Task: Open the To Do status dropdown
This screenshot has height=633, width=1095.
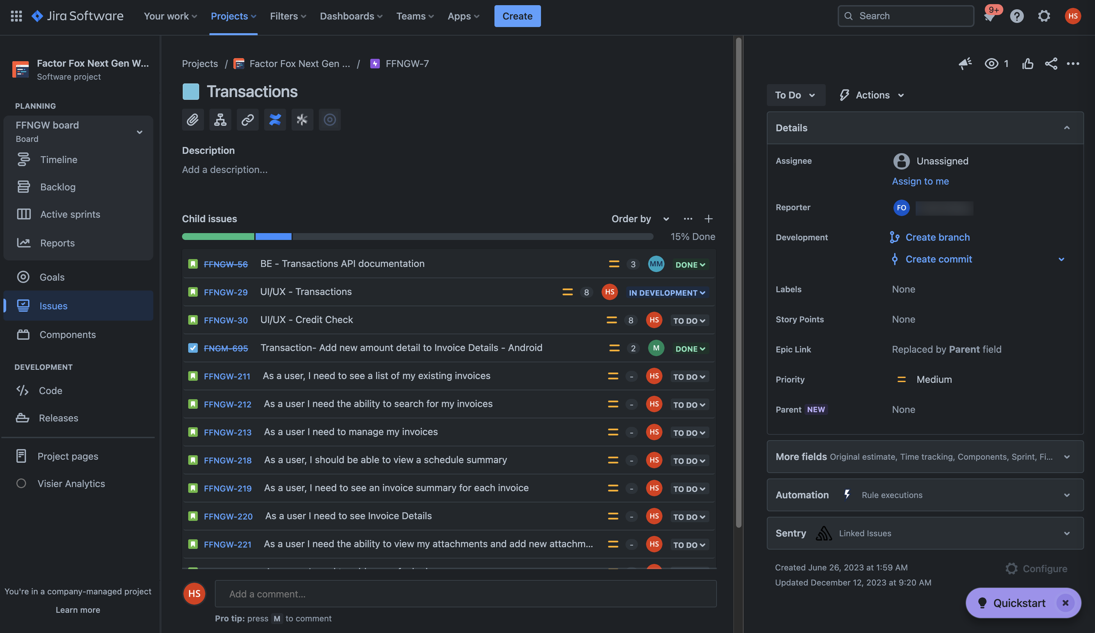Action: pos(795,95)
